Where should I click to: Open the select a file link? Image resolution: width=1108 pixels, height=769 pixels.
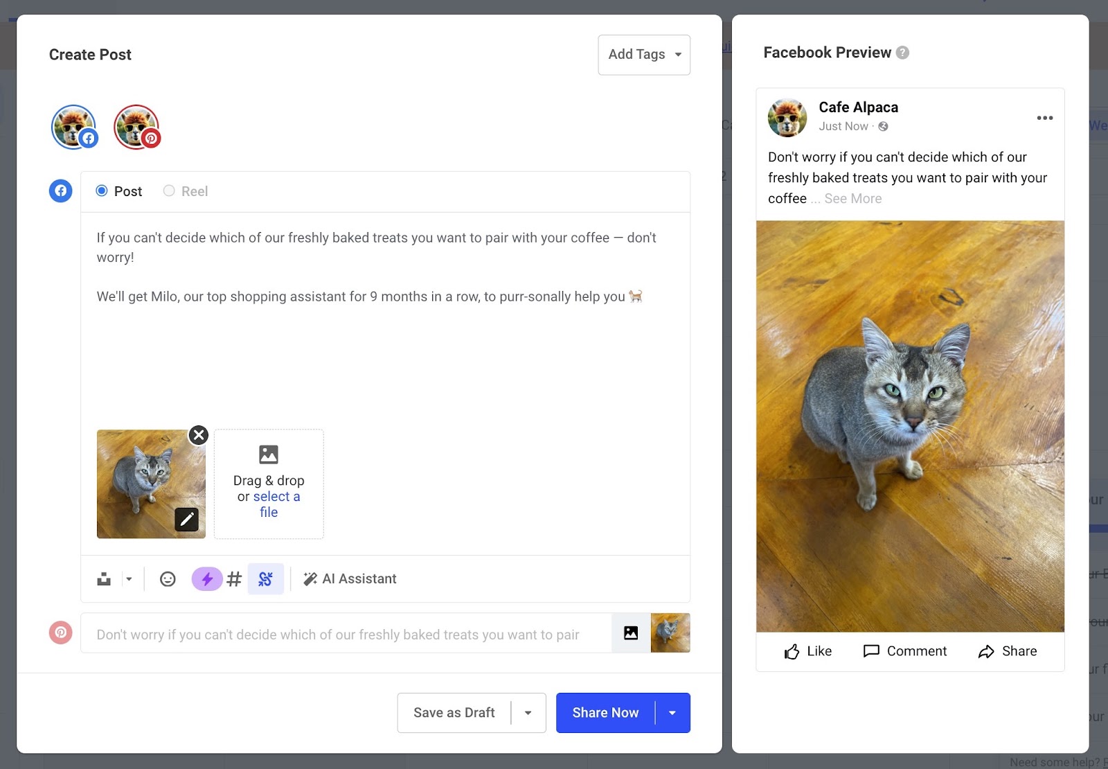(276, 496)
